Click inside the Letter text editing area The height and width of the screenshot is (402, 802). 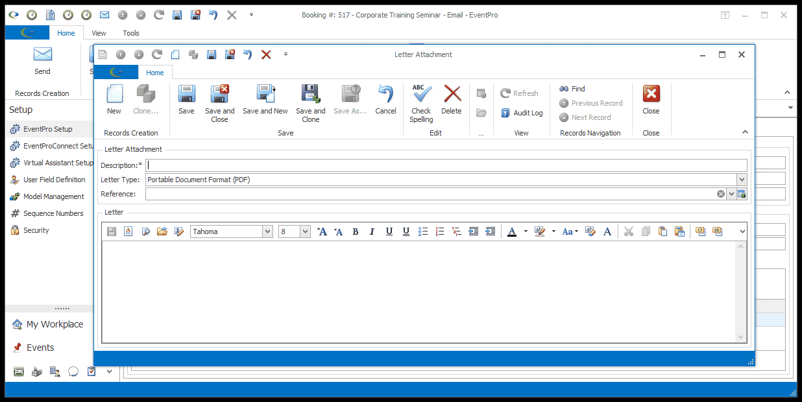click(419, 292)
